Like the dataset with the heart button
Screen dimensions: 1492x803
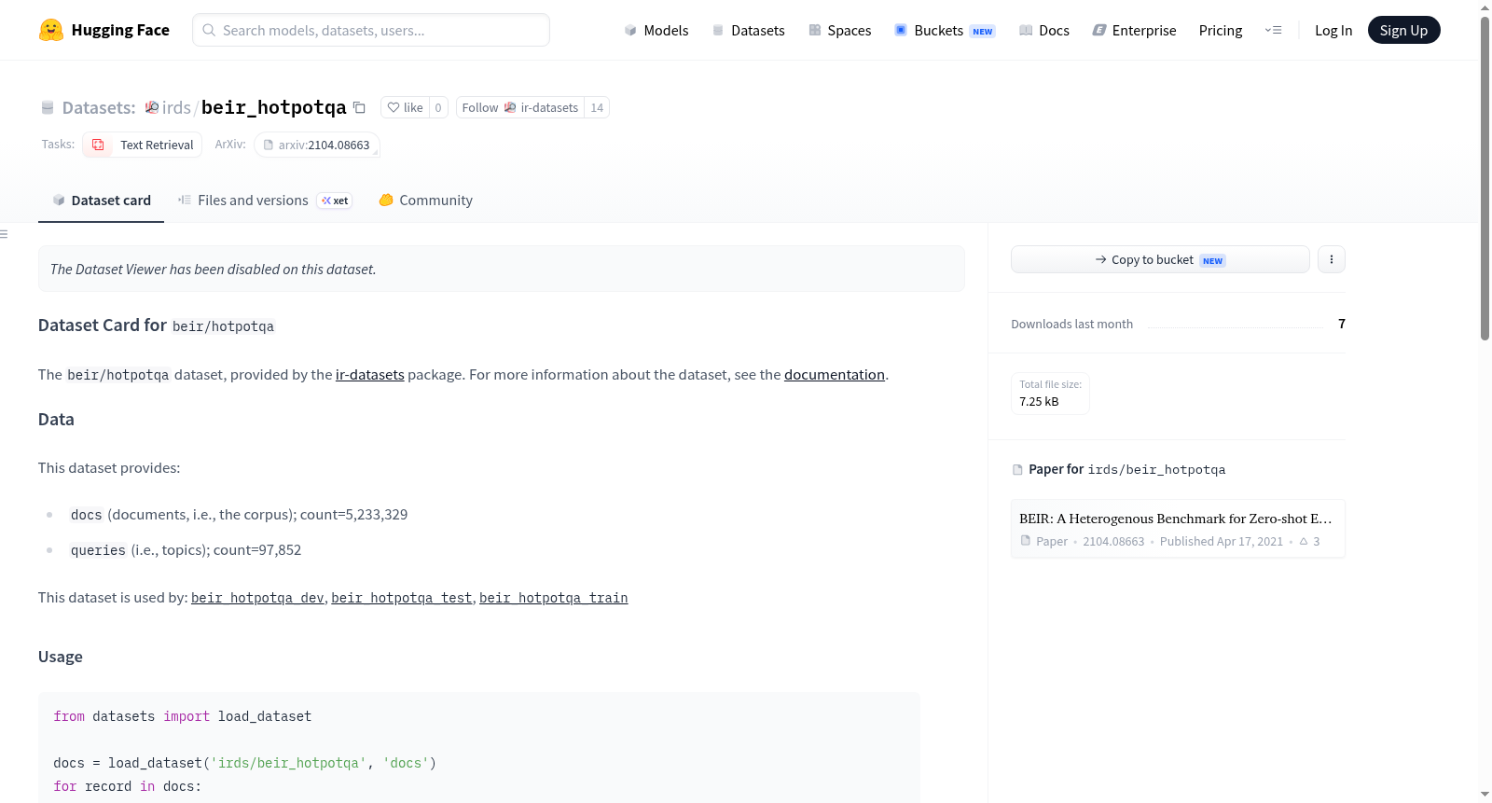click(x=406, y=107)
